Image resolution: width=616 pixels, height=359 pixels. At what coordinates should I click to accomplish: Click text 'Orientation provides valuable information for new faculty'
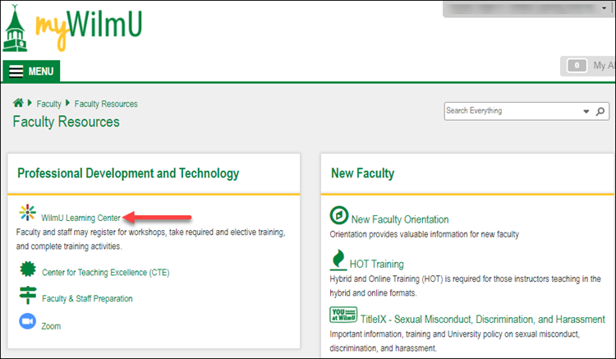pyautogui.click(x=425, y=234)
